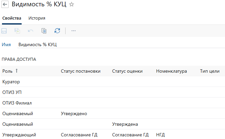Switch to the История tab
Image resolution: width=225 pixels, height=139 pixels.
(x=37, y=18)
